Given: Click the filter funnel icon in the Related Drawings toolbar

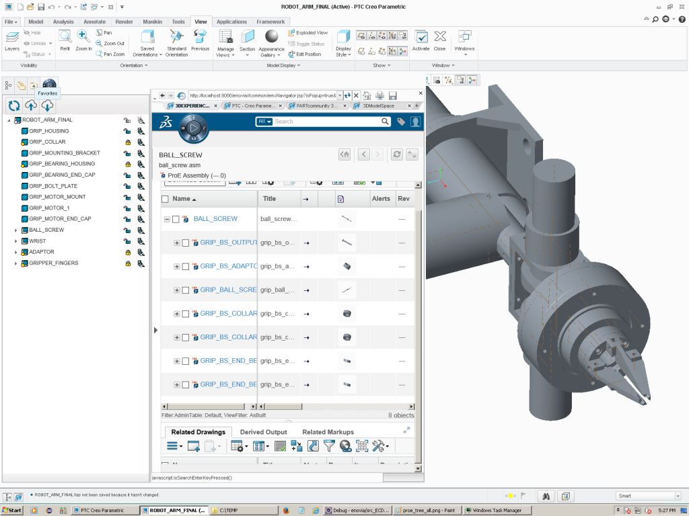Looking at the screenshot, I should tap(329, 446).
